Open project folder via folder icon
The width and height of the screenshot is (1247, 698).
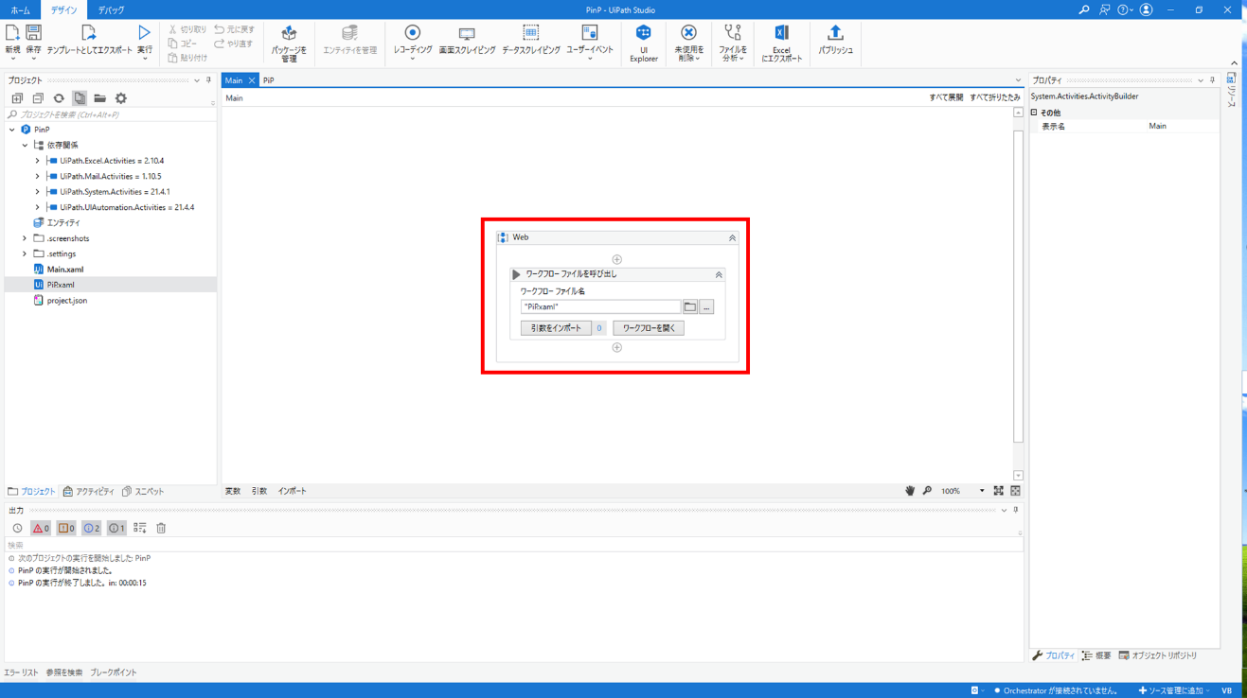click(x=100, y=98)
